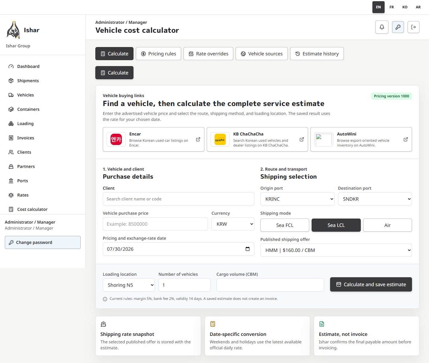Open Rates in sidebar
The width and height of the screenshot is (429, 363).
pyautogui.click(x=43, y=195)
